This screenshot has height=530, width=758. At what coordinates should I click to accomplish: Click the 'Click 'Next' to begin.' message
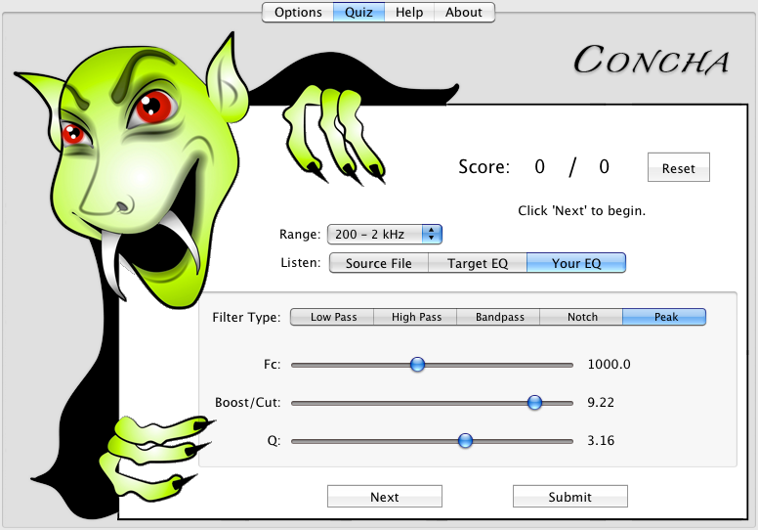(x=581, y=210)
